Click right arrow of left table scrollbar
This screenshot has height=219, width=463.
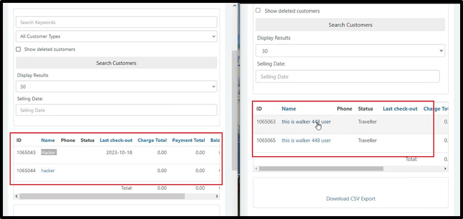pyautogui.click(x=217, y=196)
